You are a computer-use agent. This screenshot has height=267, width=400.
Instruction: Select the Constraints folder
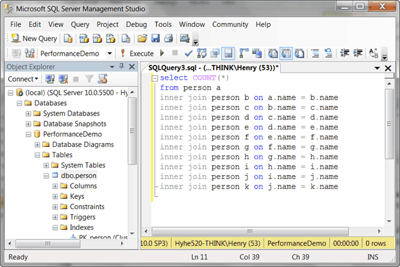coord(87,207)
